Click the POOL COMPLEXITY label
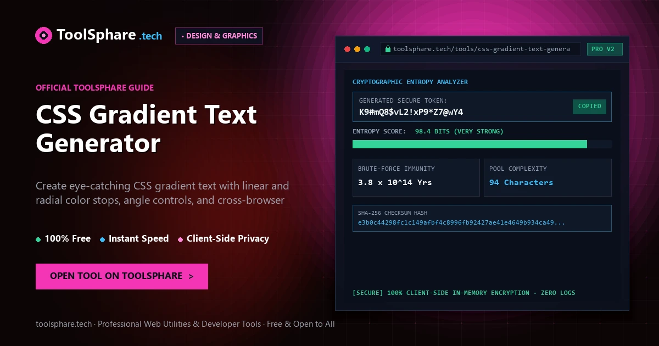 (x=518, y=169)
